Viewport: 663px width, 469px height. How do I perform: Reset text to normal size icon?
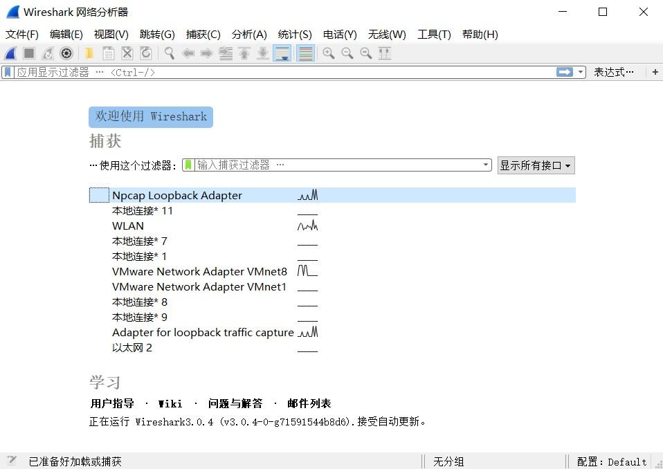(366, 53)
